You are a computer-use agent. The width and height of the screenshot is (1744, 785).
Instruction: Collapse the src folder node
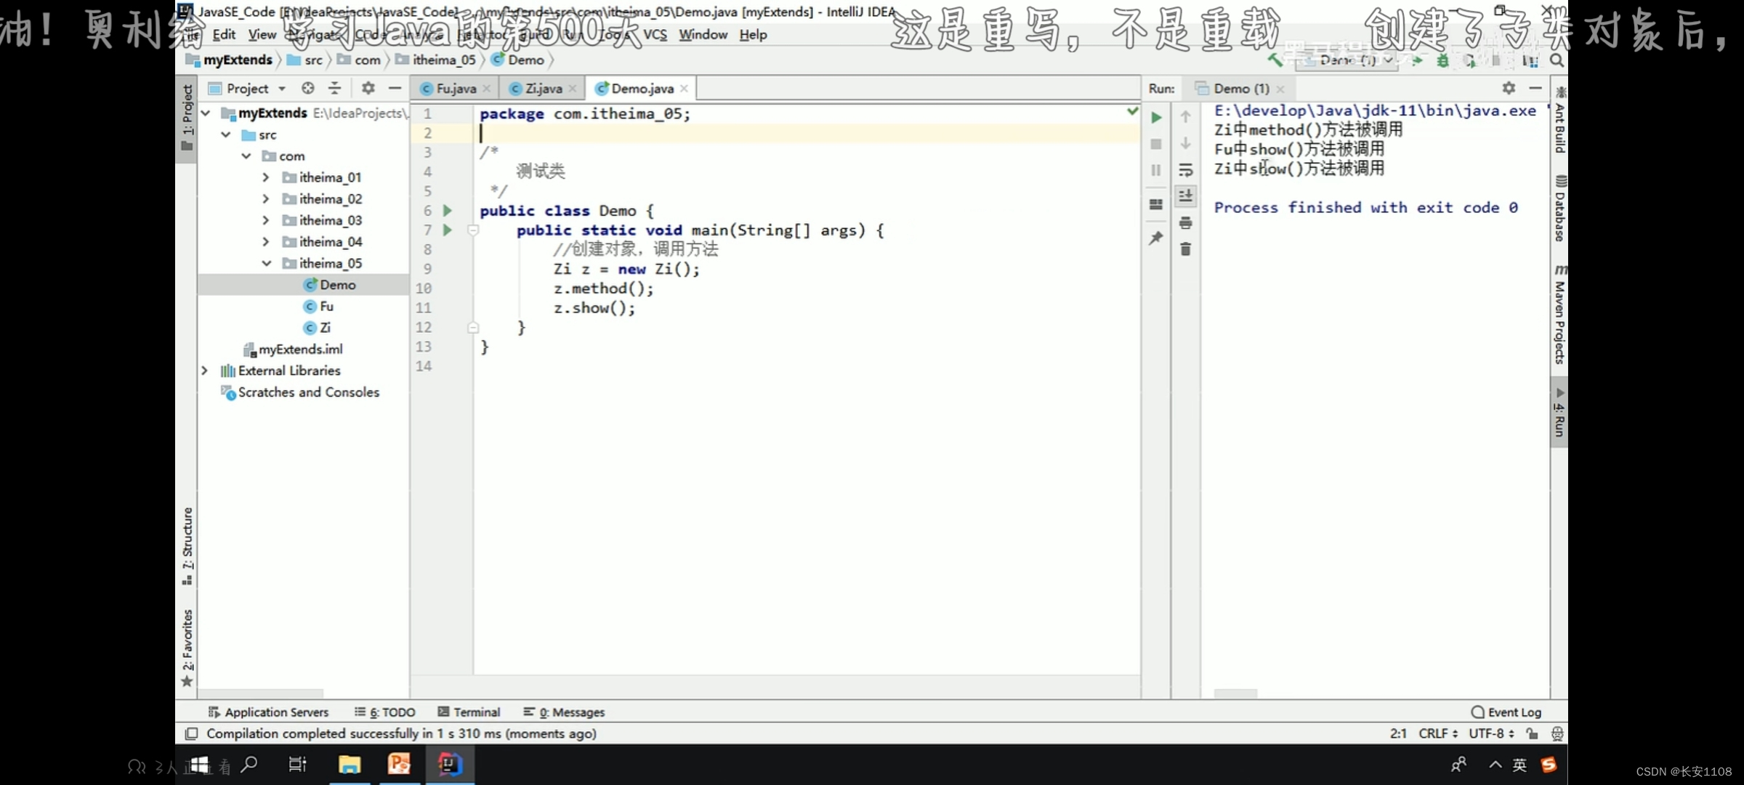(x=226, y=134)
